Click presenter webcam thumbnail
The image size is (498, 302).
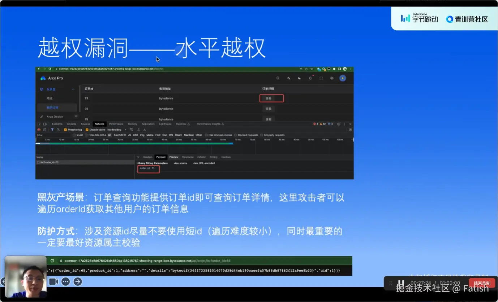tap(26, 277)
